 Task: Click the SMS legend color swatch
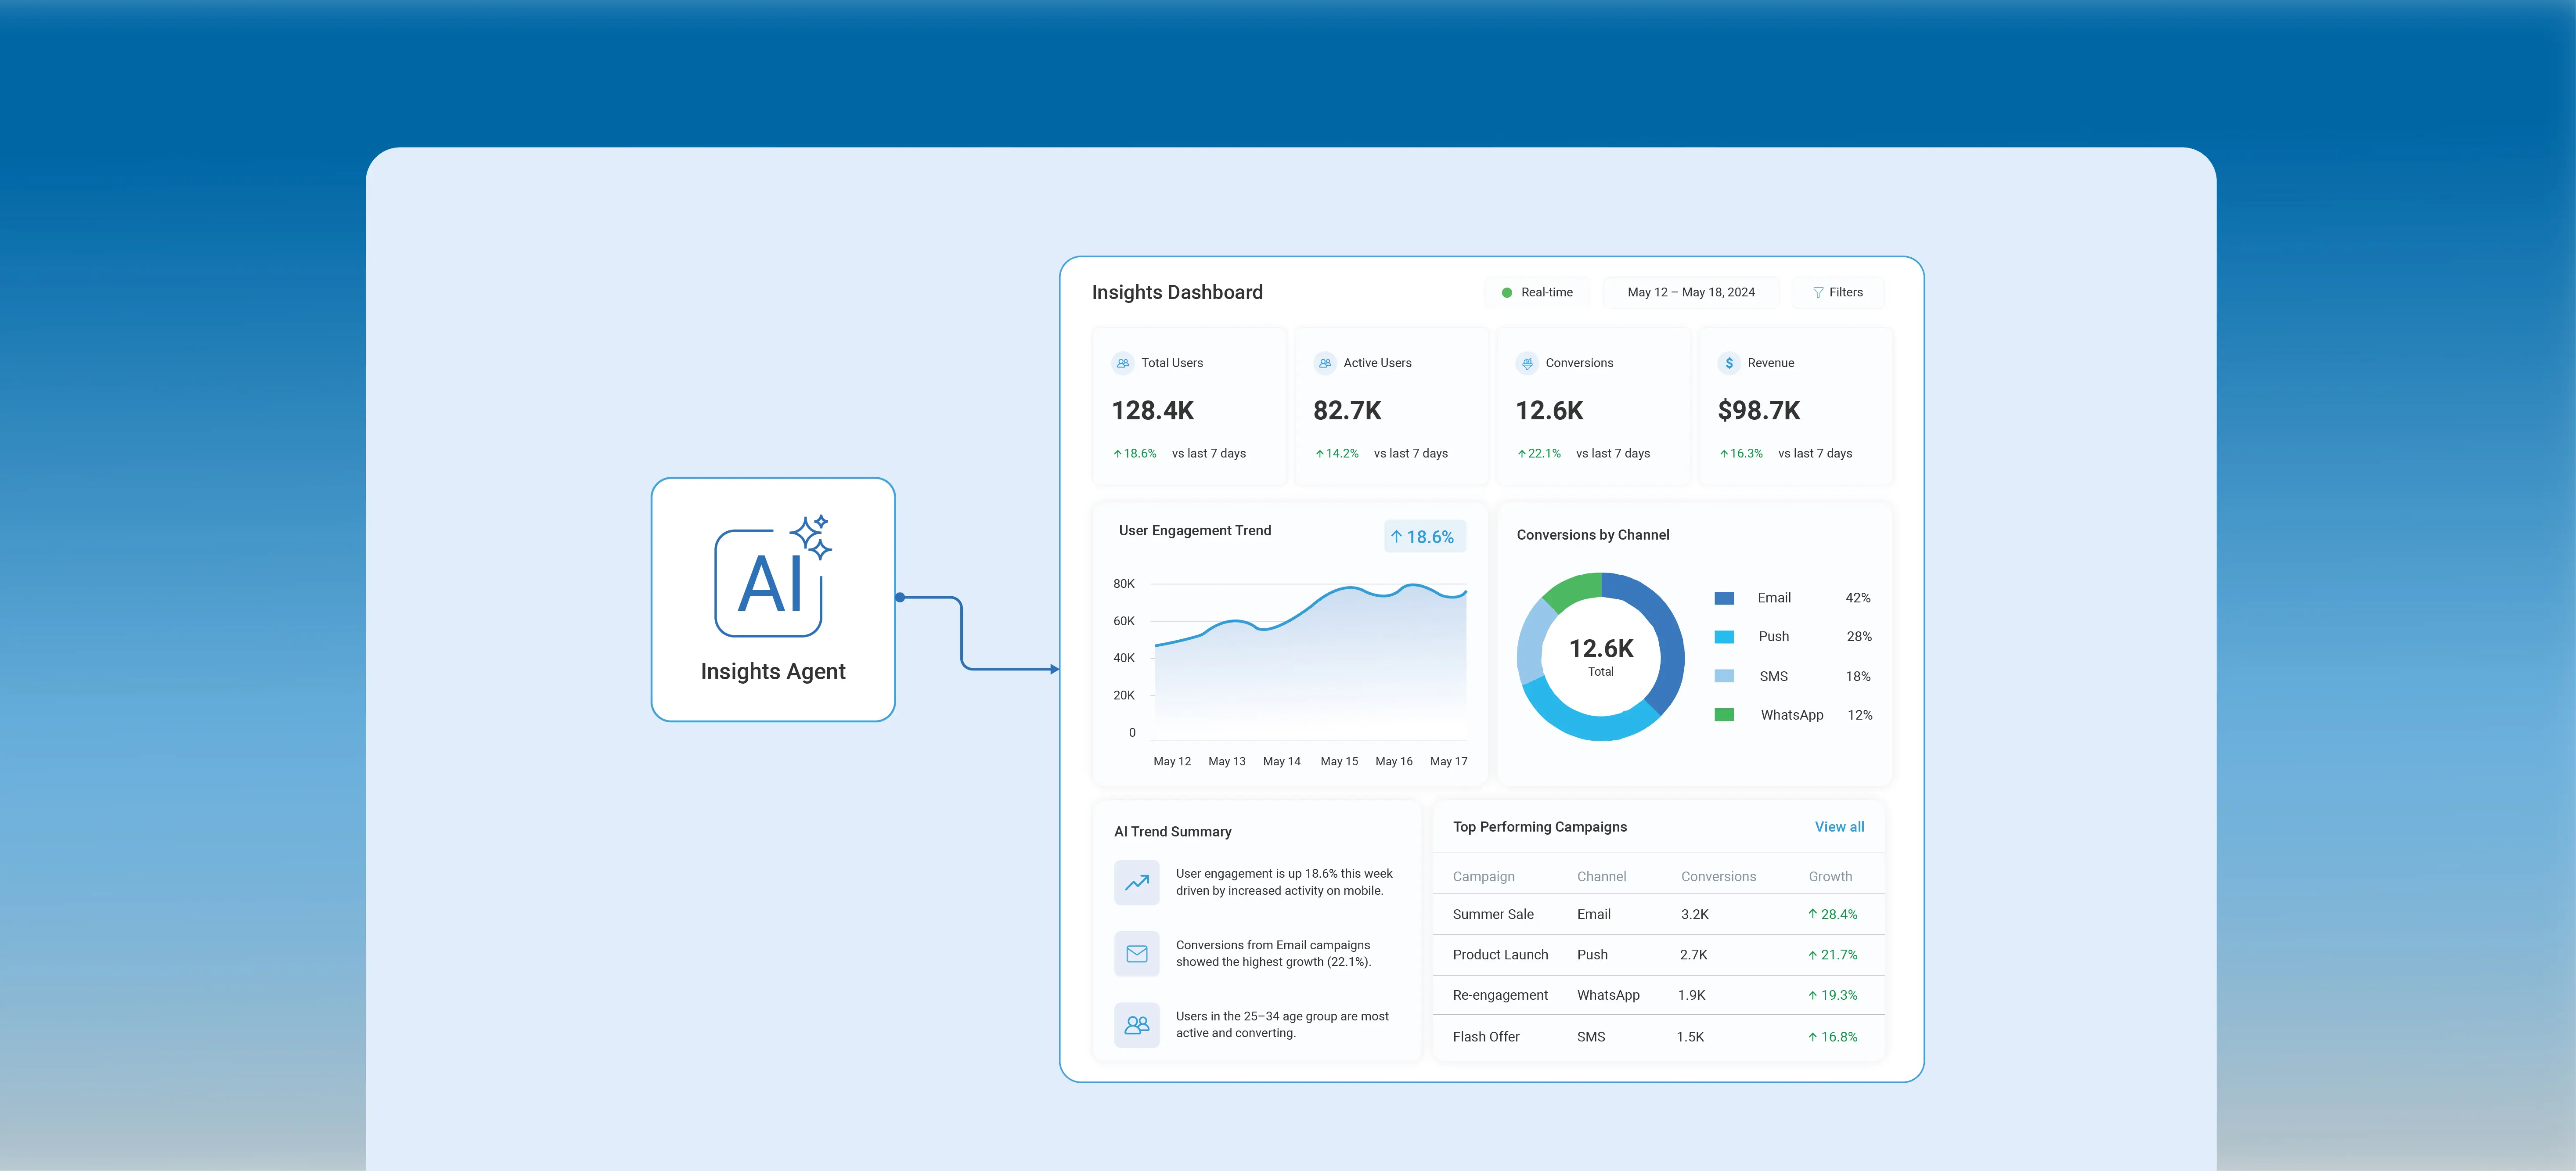click(x=1724, y=676)
